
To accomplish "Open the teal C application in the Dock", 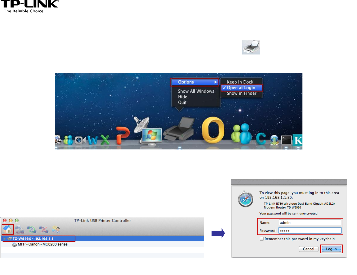I will (261, 139).
